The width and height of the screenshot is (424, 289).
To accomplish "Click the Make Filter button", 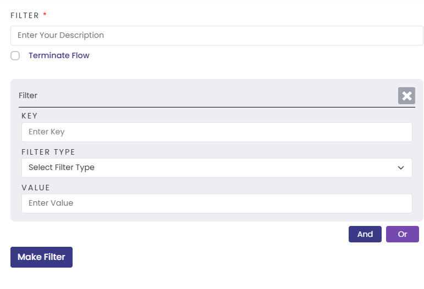I will tap(41, 257).
